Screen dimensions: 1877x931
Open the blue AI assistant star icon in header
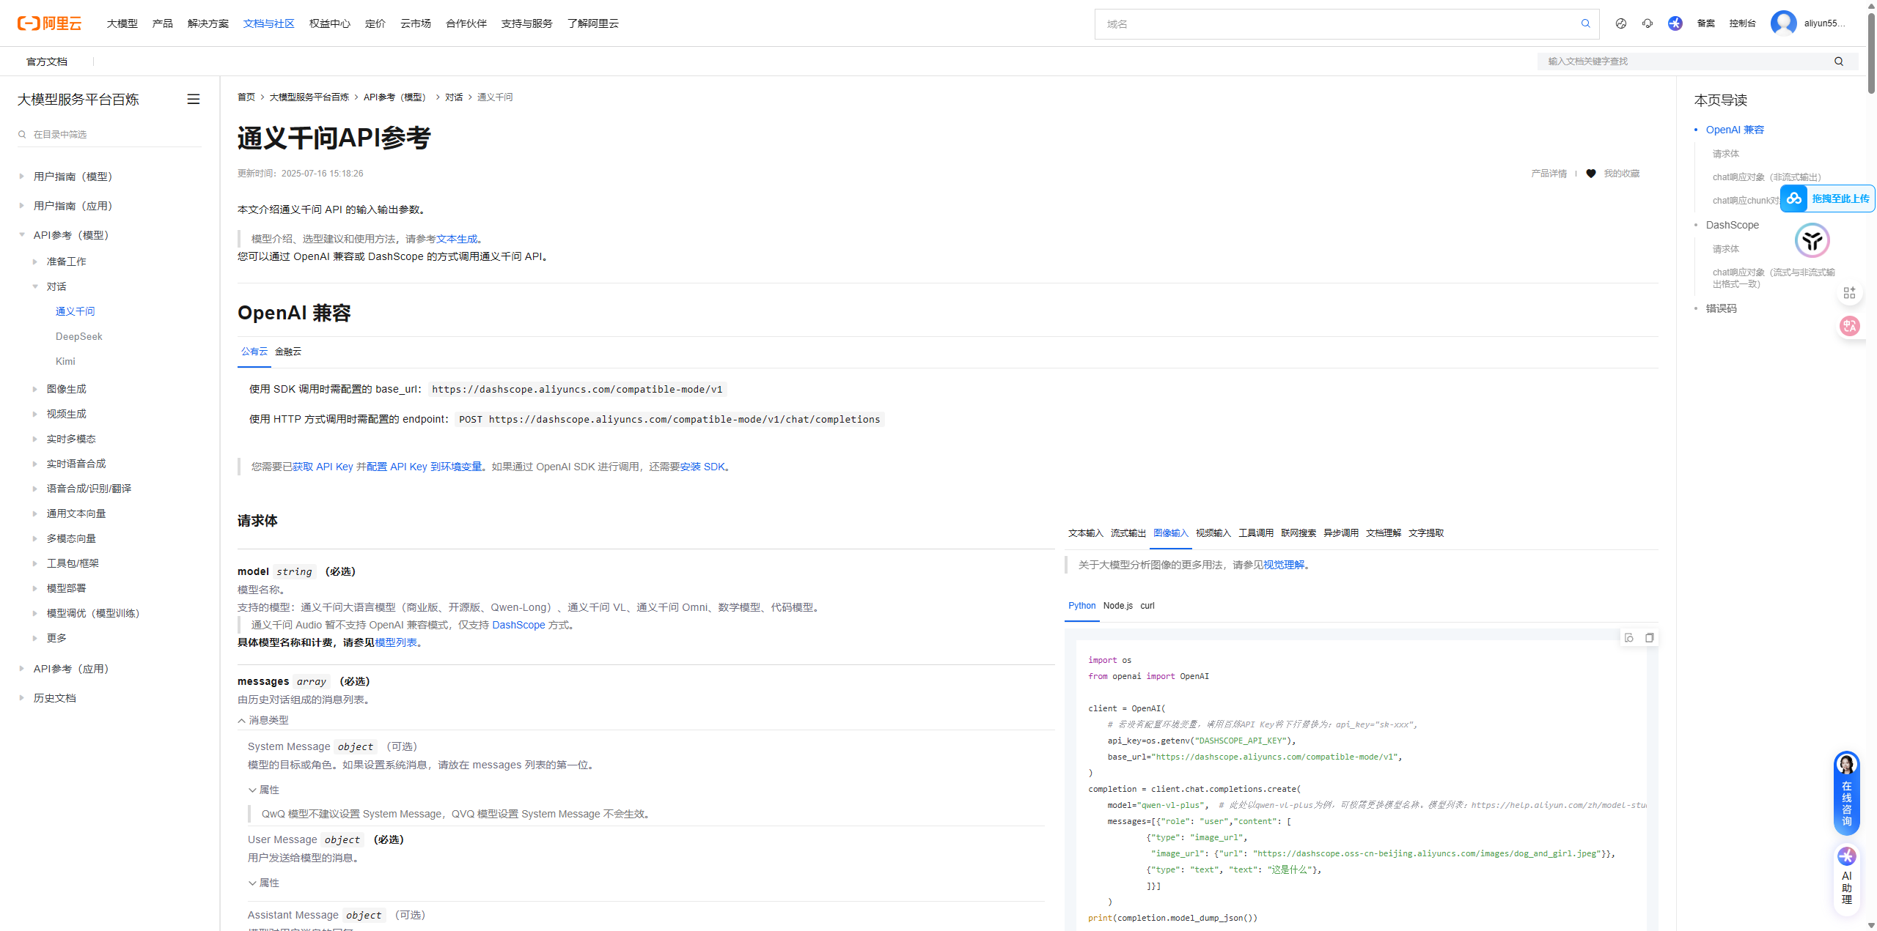pos(1675,23)
